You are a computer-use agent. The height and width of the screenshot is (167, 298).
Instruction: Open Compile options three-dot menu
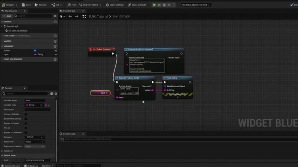(x=16, y=5)
